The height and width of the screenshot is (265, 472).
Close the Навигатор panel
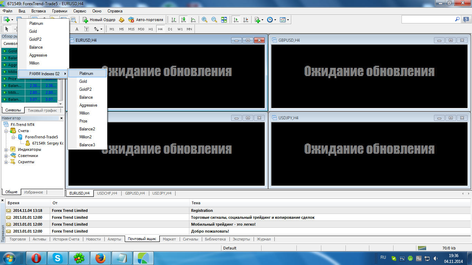(x=62, y=118)
